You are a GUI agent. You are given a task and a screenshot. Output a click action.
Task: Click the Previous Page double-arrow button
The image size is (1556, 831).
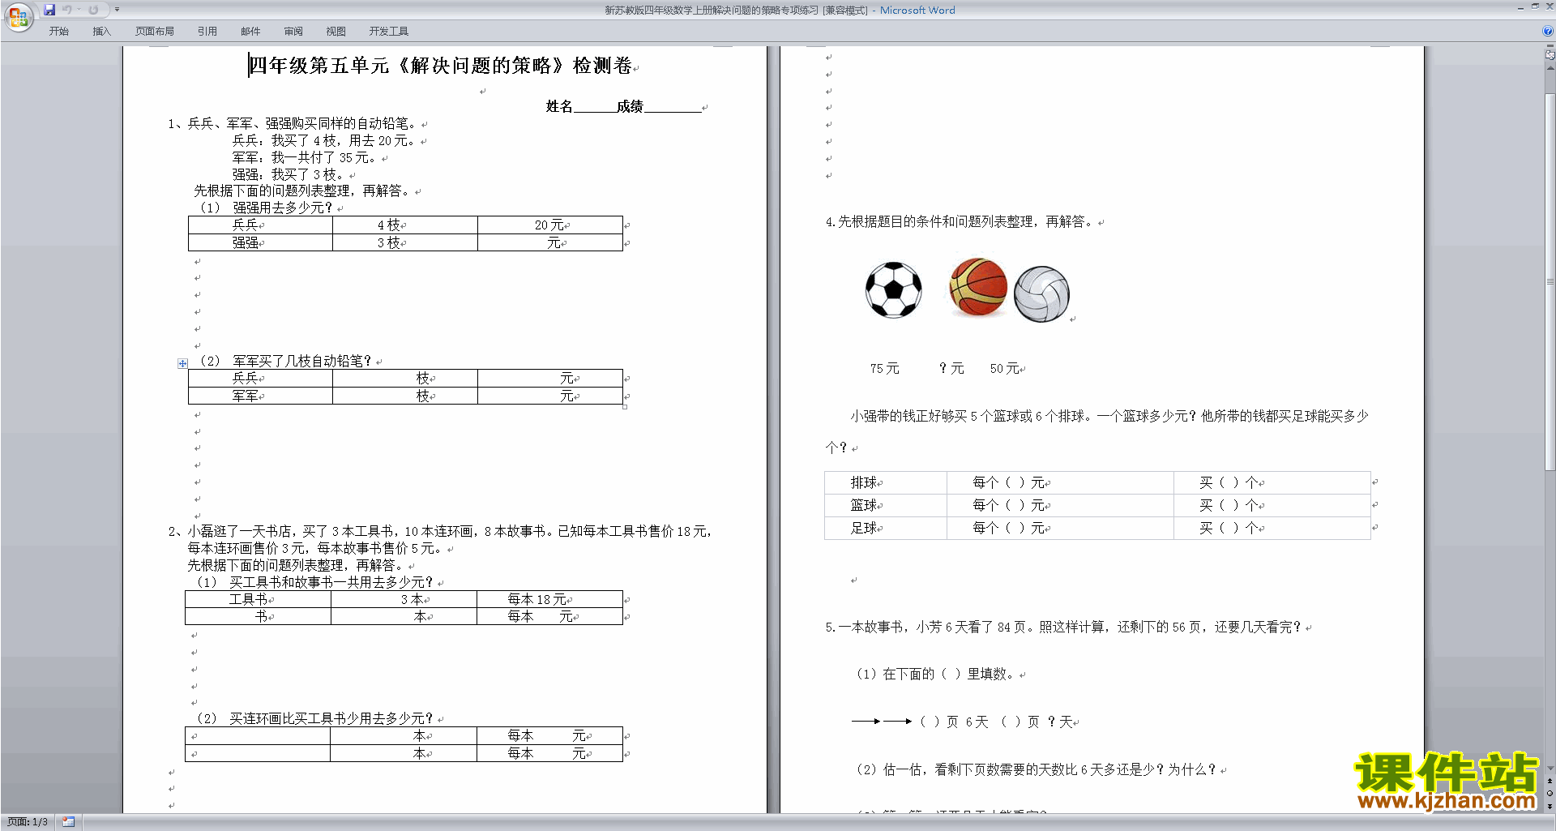1550,781
